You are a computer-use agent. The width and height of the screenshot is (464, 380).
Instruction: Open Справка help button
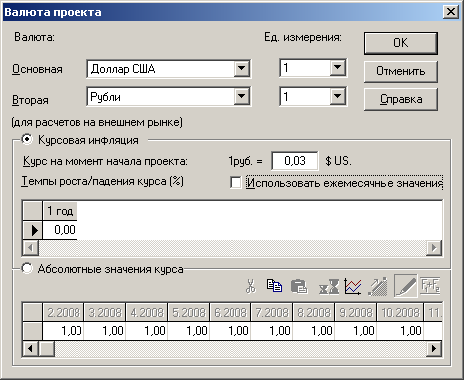click(400, 99)
